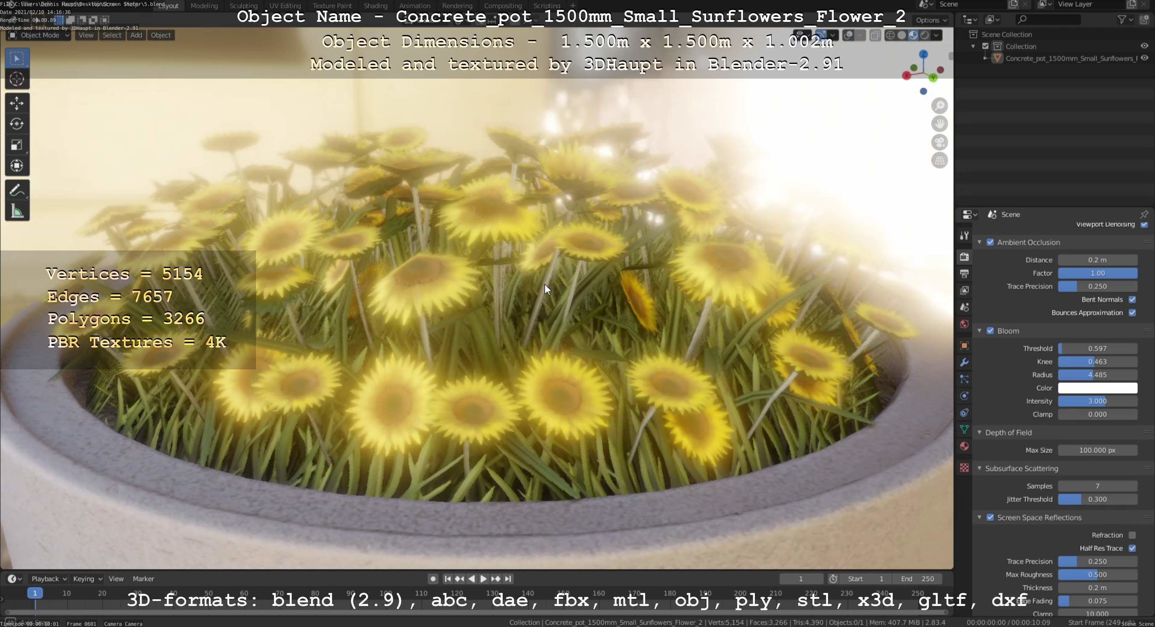Screen dimensions: 1155x627
Task: Open Particle properties tab
Action: 965,379
